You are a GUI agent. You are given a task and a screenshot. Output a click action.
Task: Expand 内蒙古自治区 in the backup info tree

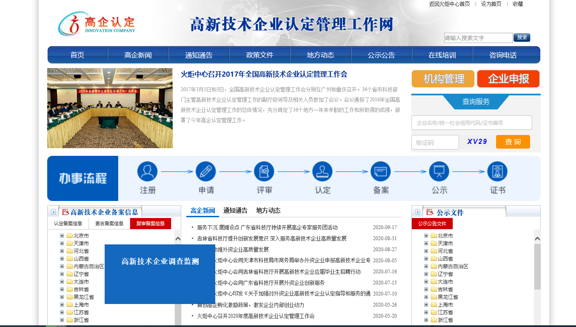(61, 265)
